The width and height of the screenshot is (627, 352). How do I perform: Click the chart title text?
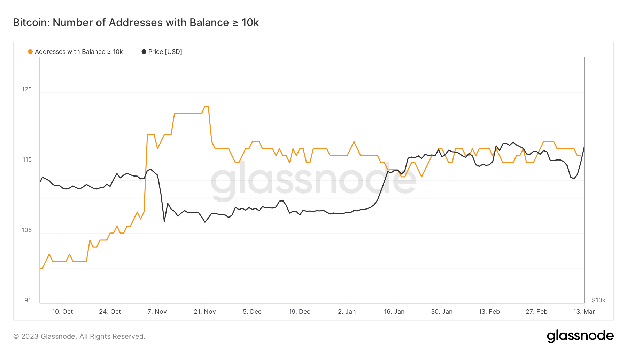(x=136, y=23)
